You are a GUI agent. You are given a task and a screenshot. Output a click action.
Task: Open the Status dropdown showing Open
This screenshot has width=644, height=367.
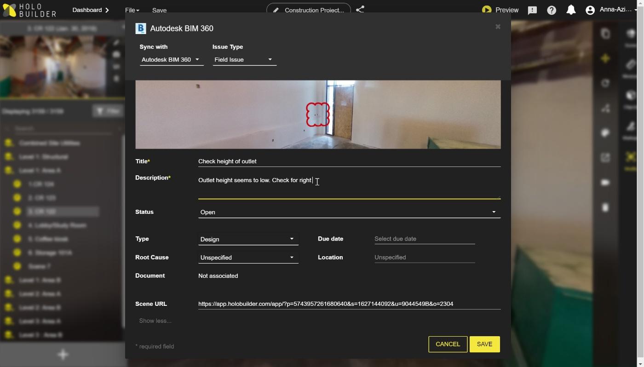point(349,212)
